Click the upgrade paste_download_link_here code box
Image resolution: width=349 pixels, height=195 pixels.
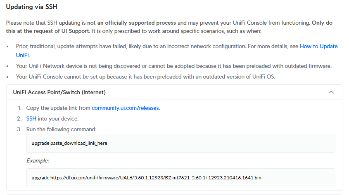point(181,143)
